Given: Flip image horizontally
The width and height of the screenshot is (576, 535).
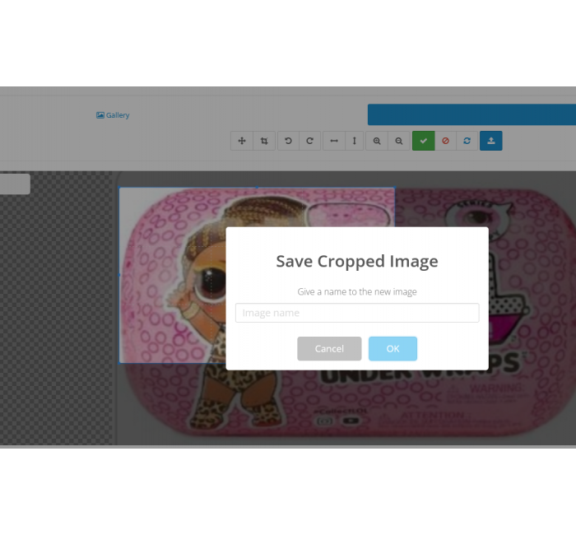Looking at the screenshot, I should click(334, 141).
